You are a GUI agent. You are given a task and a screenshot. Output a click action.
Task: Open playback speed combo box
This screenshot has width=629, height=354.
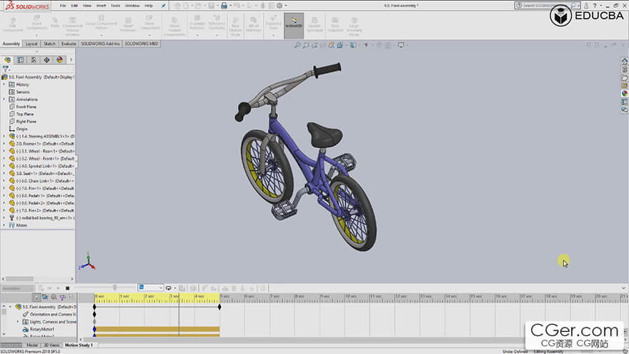[x=150, y=287]
